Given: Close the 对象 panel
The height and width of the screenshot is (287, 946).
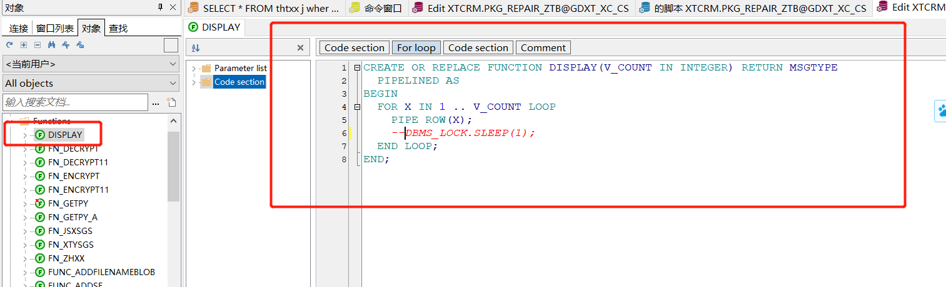Looking at the screenshot, I should (174, 7).
